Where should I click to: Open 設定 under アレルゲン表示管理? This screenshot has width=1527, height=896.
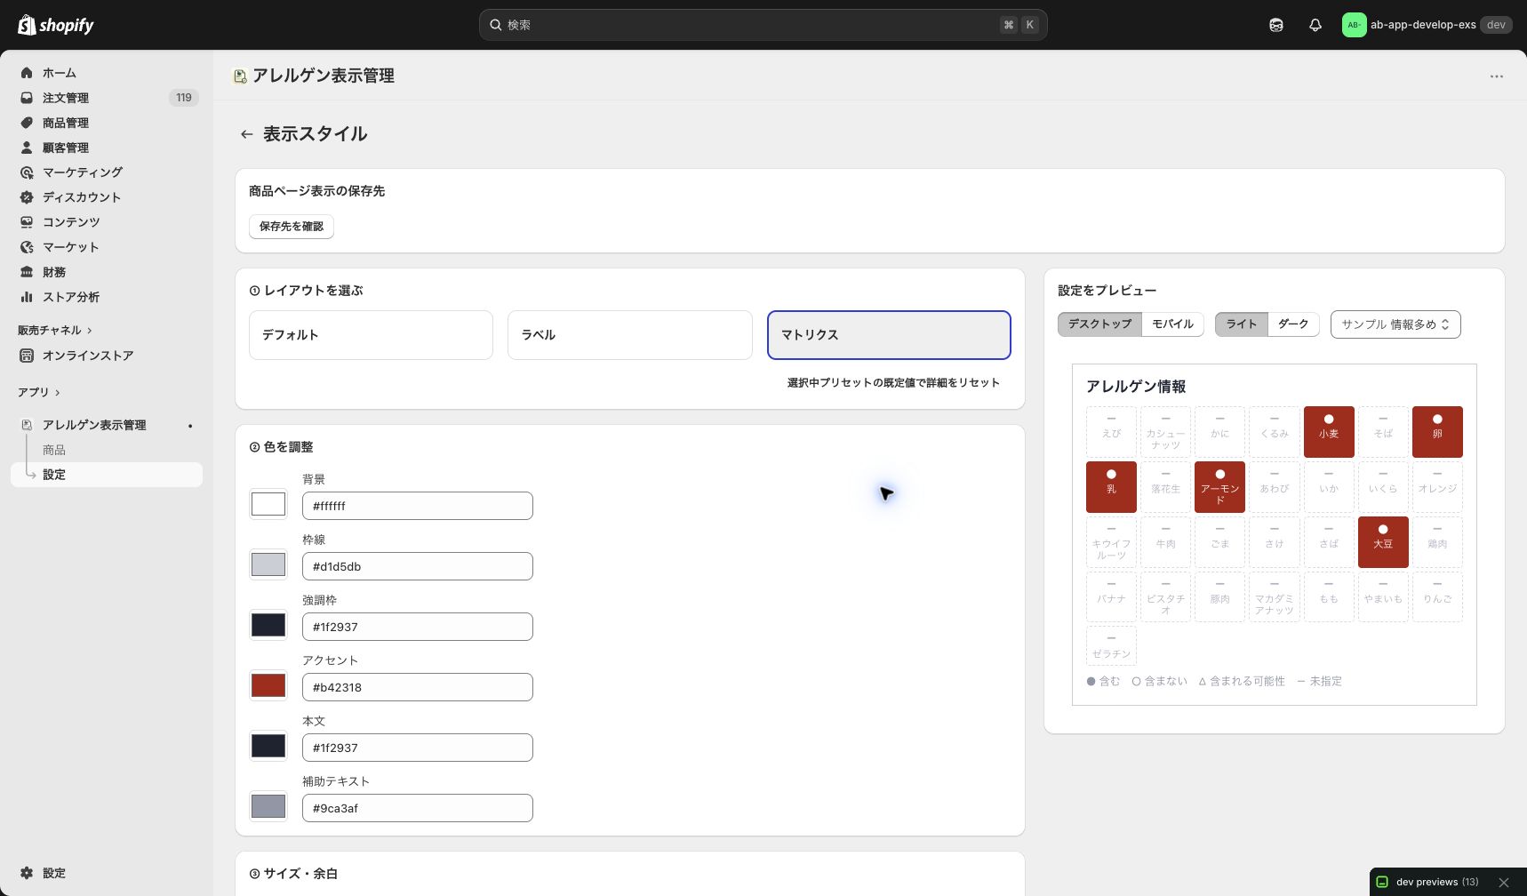click(107, 475)
